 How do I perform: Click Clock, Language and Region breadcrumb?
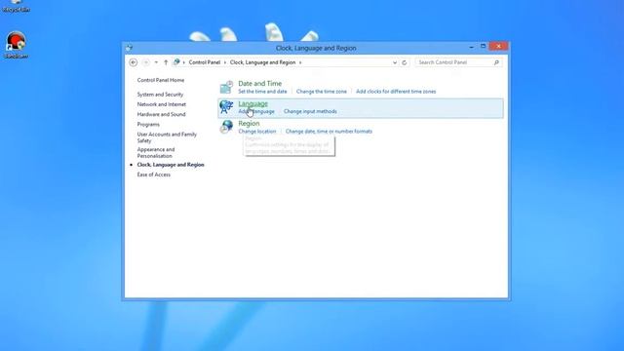pos(262,62)
